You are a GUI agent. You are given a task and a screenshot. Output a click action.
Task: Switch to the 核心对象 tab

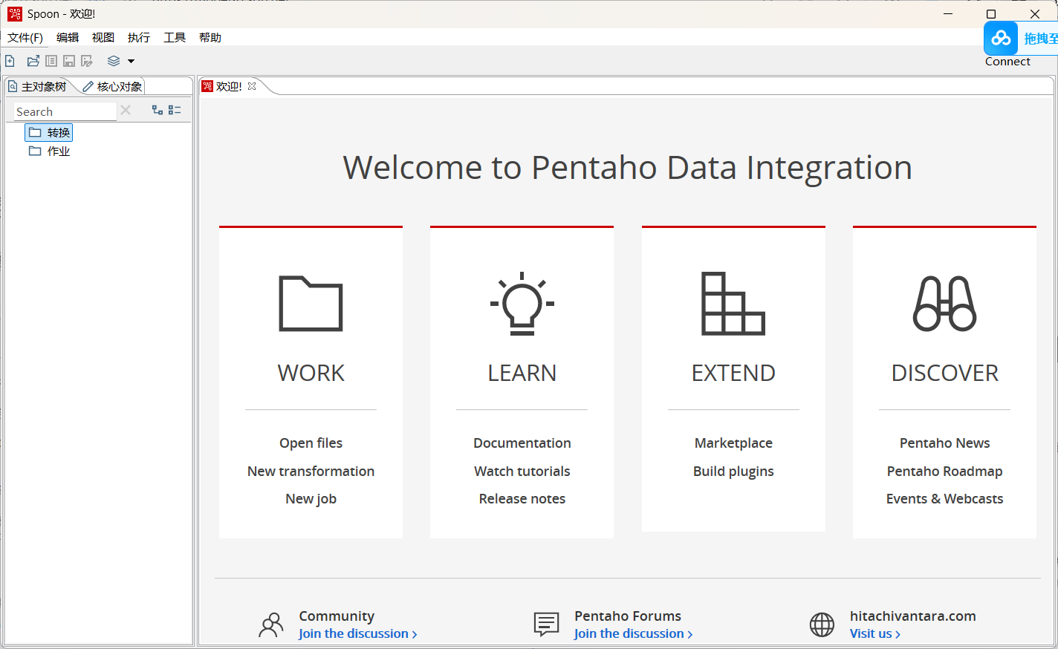point(113,86)
